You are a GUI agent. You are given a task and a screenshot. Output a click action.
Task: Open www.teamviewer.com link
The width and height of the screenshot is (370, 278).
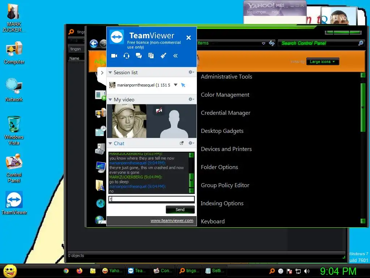(172, 220)
